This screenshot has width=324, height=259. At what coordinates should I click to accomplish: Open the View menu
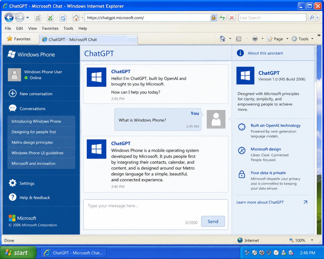point(32,28)
